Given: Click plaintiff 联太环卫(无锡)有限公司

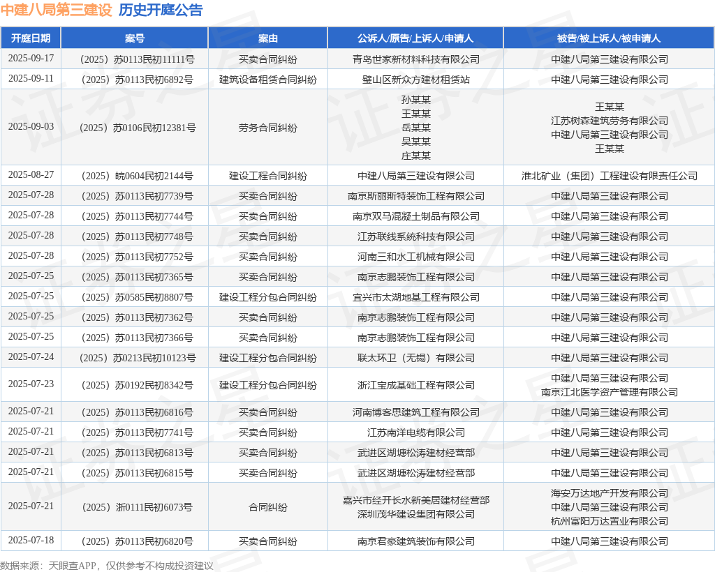Looking at the screenshot, I should point(416,357).
